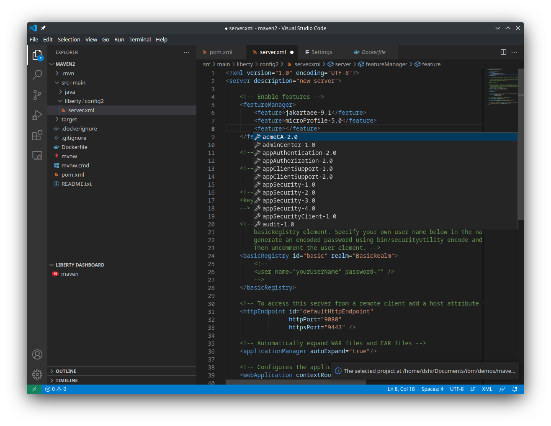Open pom.xml in the explorer tree
The height and width of the screenshot is (426, 551).
[x=122, y=175]
